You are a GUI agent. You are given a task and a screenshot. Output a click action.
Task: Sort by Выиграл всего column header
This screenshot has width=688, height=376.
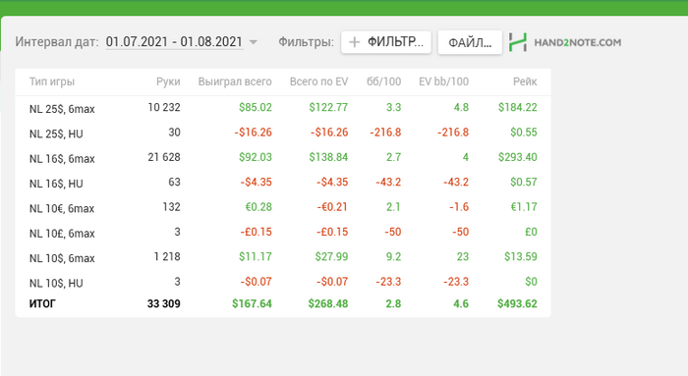(x=235, y=81)
